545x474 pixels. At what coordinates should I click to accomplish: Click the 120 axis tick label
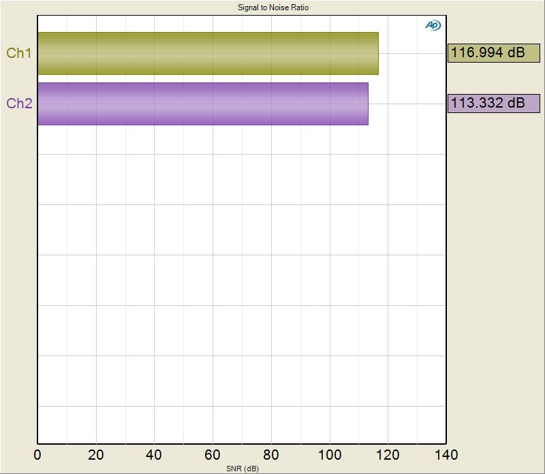(x=388, y=455)
